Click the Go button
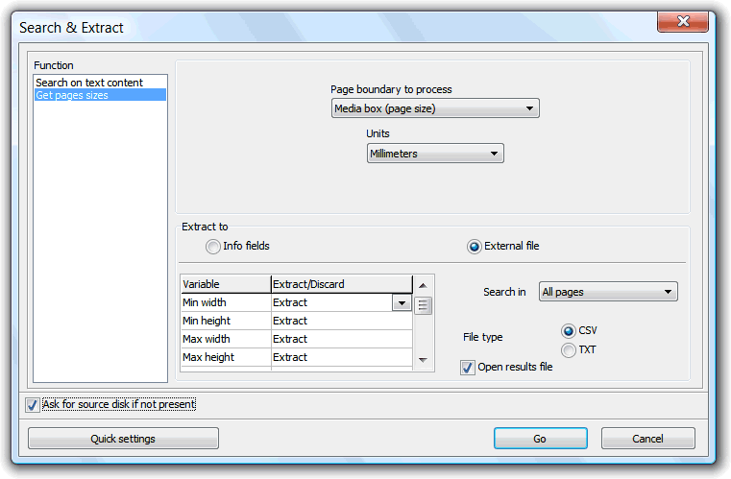Viewport: 731px width, 479px height. click(540, 439)
